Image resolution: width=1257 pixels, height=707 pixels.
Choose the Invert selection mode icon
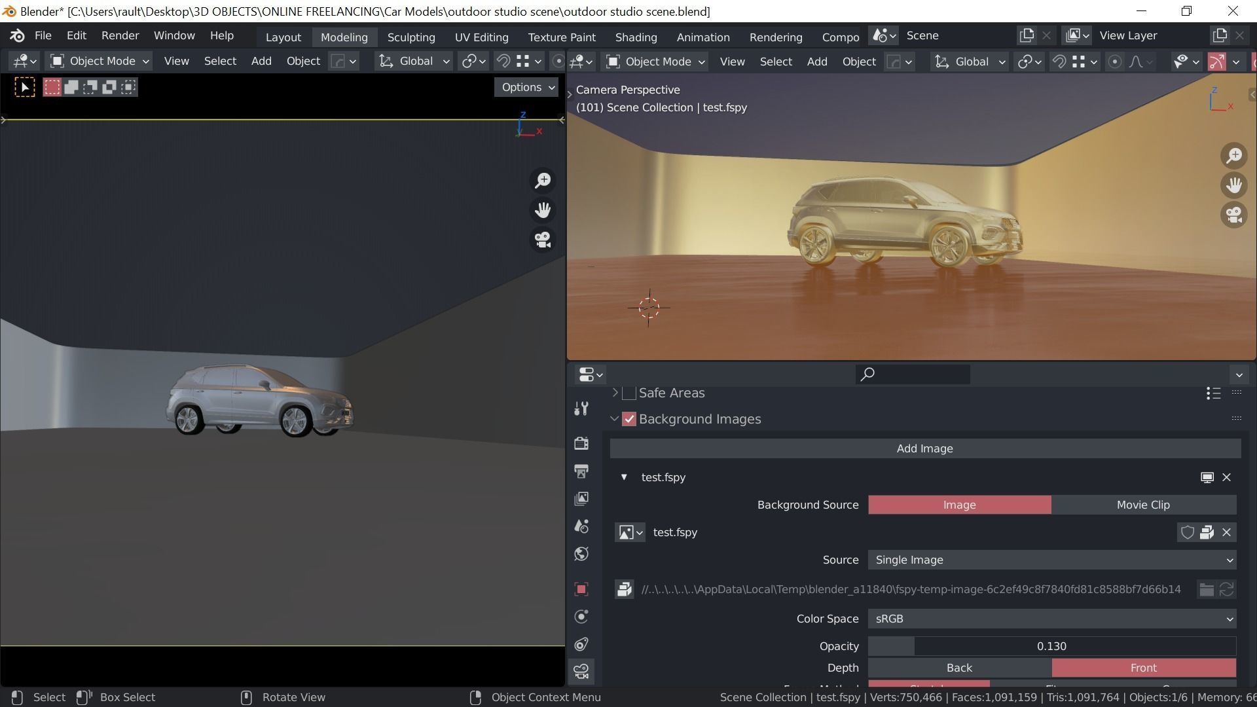109,87
